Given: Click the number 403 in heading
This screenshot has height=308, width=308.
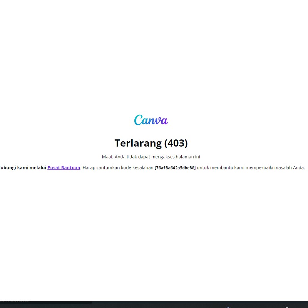Looking at the screenshot, I should [x=176, y=143].
